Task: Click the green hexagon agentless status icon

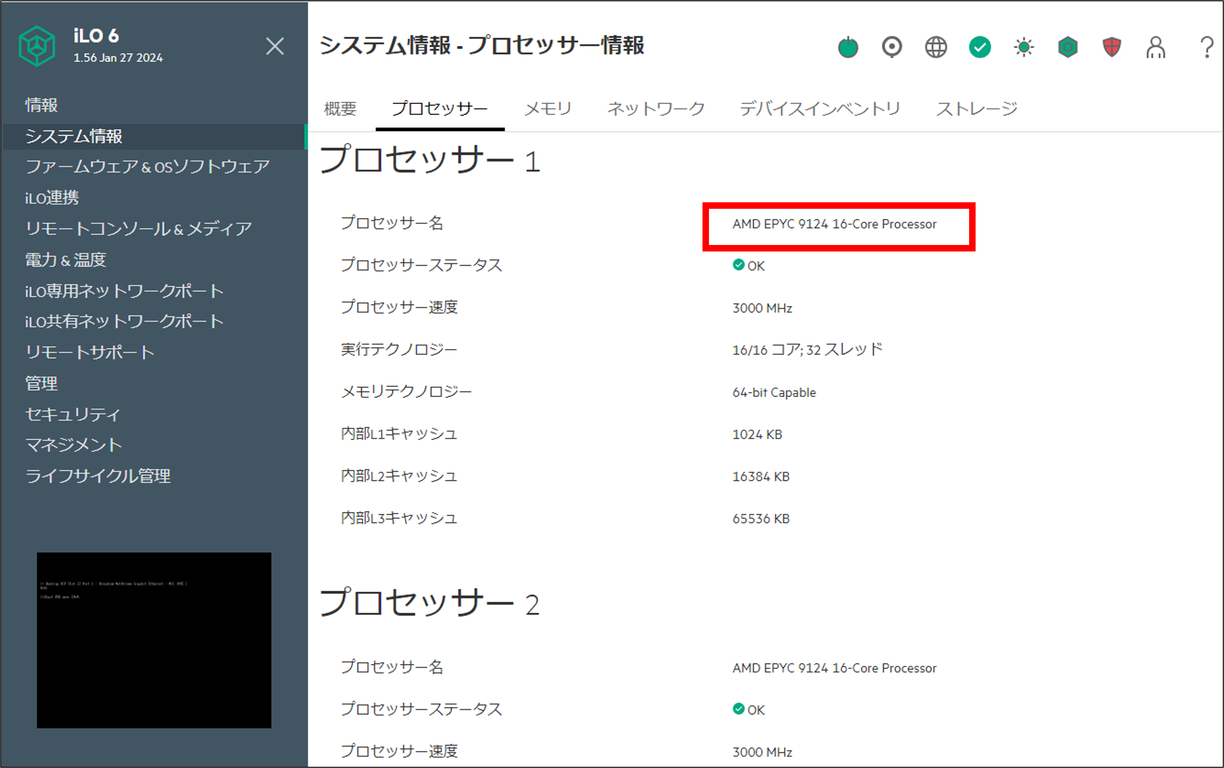Action: point(1067,47)
